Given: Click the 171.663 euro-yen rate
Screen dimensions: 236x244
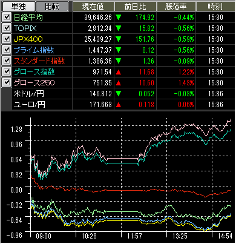Looking at the screenshot, I should [x=100, y=105].
